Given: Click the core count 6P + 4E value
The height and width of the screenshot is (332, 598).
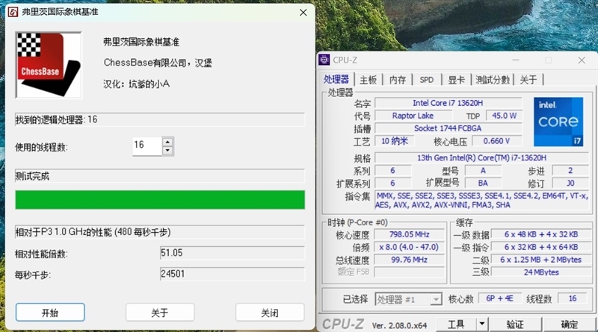Looking at the screenshot, I should coord(499,298).
